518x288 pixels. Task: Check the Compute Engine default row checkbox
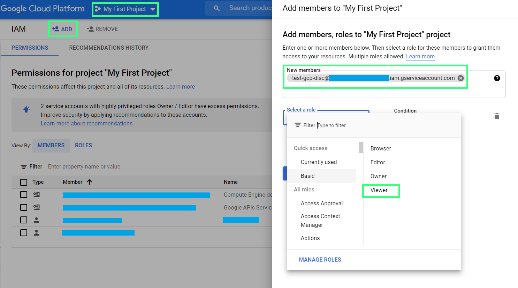pos(24,195)
